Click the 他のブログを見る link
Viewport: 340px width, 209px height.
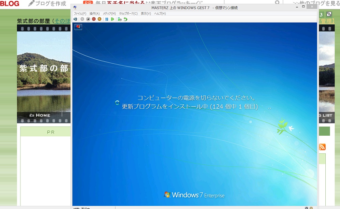[316, 3]
